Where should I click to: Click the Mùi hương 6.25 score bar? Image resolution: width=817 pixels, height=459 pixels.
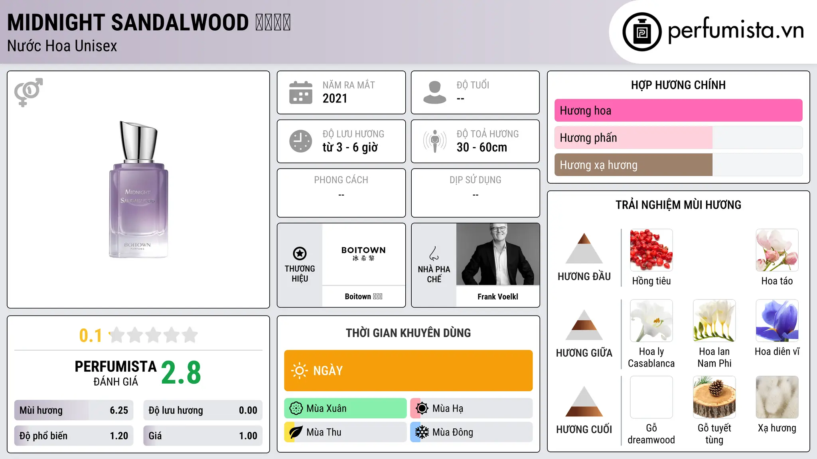tap(74, 410)
